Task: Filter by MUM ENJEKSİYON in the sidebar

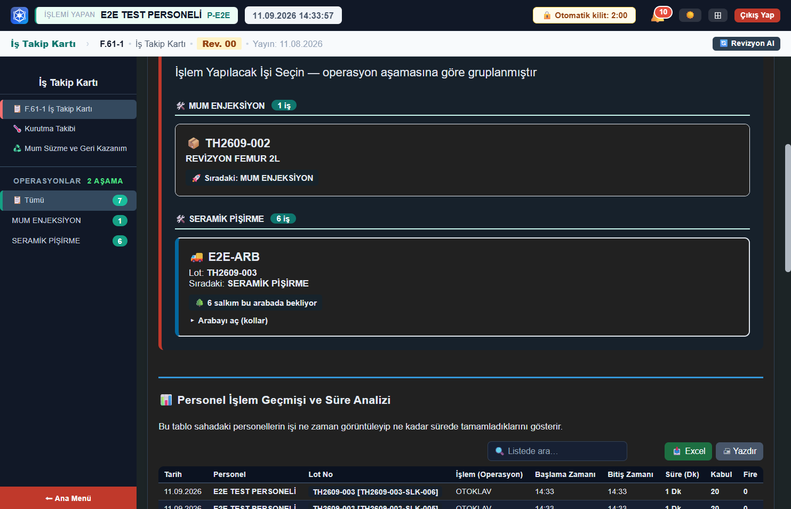Action: [x=68, y=220]
